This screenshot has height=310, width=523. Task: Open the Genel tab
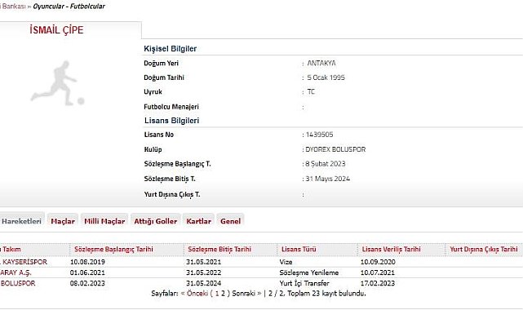click(230, 221)
